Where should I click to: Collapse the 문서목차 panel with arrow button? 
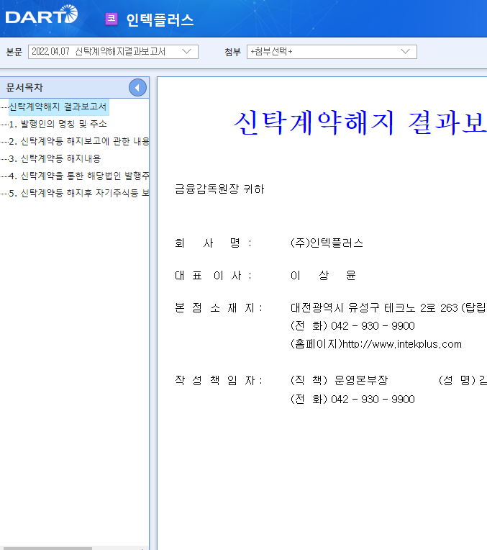(x=137, y=88)
